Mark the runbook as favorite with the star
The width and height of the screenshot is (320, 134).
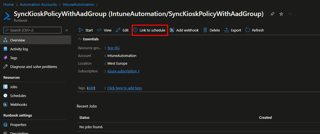point(281,14)
